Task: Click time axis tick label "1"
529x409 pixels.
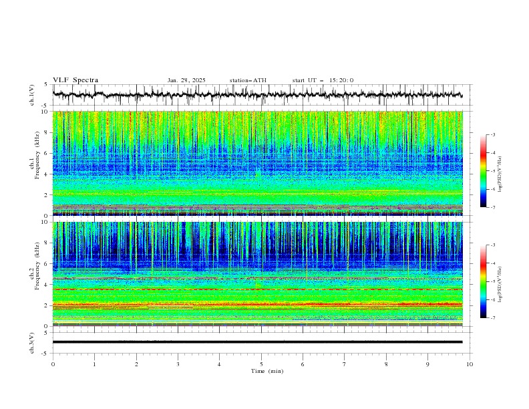Action: coord(94,364)
